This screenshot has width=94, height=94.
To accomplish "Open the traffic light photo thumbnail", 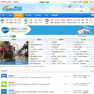I will click(14, 53).
